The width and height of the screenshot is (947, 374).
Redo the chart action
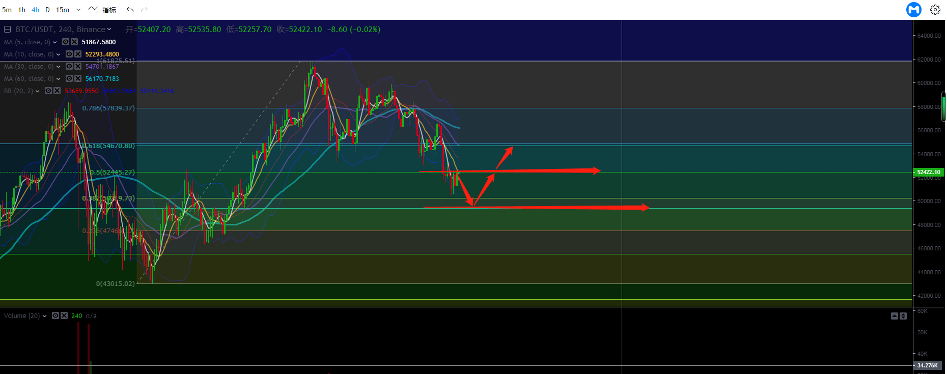(145, 10)
